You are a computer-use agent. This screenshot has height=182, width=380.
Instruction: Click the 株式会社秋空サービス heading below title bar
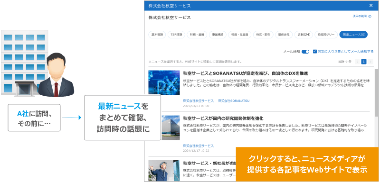(x=170, y=18)
